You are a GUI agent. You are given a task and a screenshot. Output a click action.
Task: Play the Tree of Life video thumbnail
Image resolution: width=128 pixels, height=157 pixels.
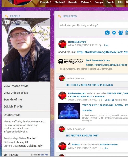(69, 111)
